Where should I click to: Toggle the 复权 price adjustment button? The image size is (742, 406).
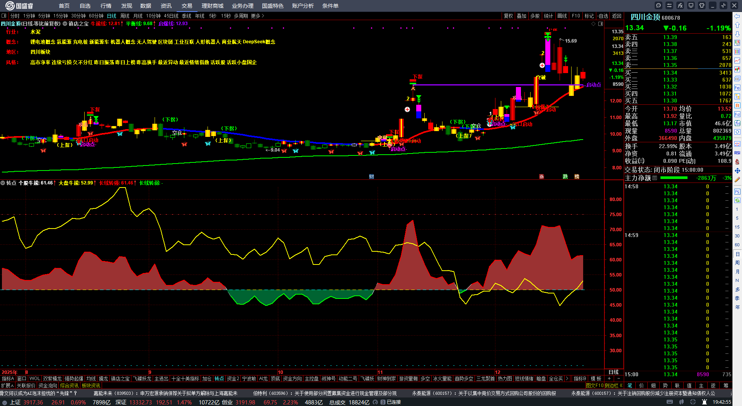coord(508,16)
